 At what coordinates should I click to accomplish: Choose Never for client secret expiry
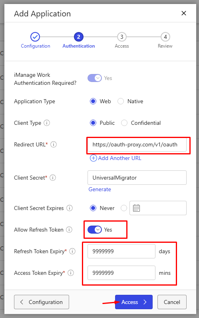(93, 208)
